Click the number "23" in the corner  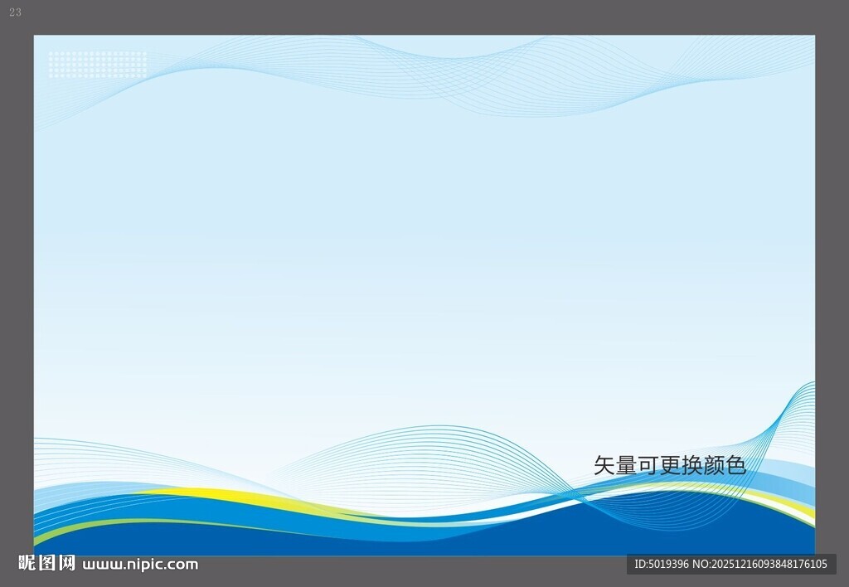click(15, 12)
